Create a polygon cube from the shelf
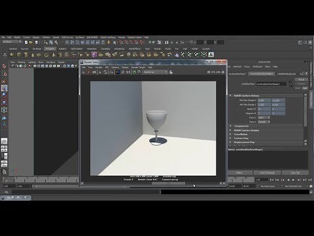314x236 pixels. point(19,54)
